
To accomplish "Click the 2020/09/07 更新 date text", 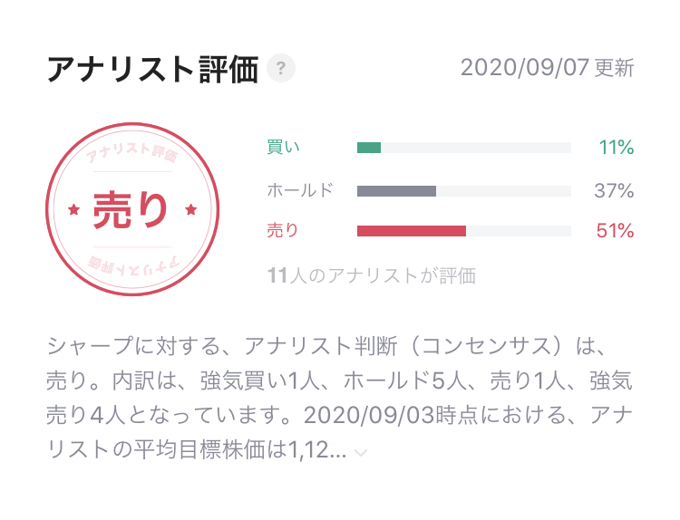I will (547, 68).
